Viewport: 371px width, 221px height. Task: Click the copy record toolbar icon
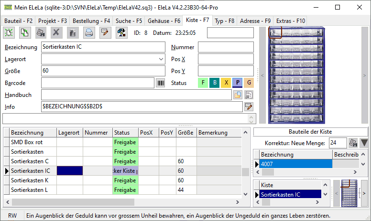(x=25, y=32)
